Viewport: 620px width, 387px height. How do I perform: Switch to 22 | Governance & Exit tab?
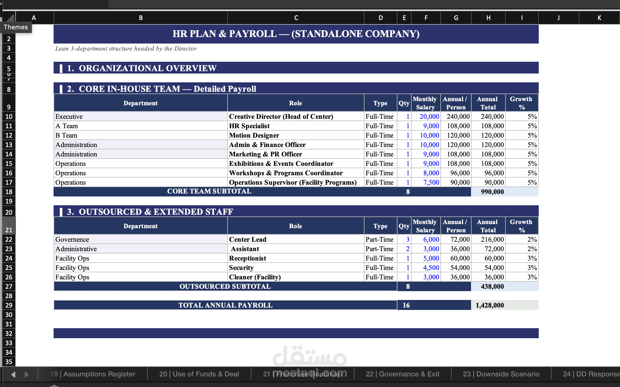tap(402, 374)
